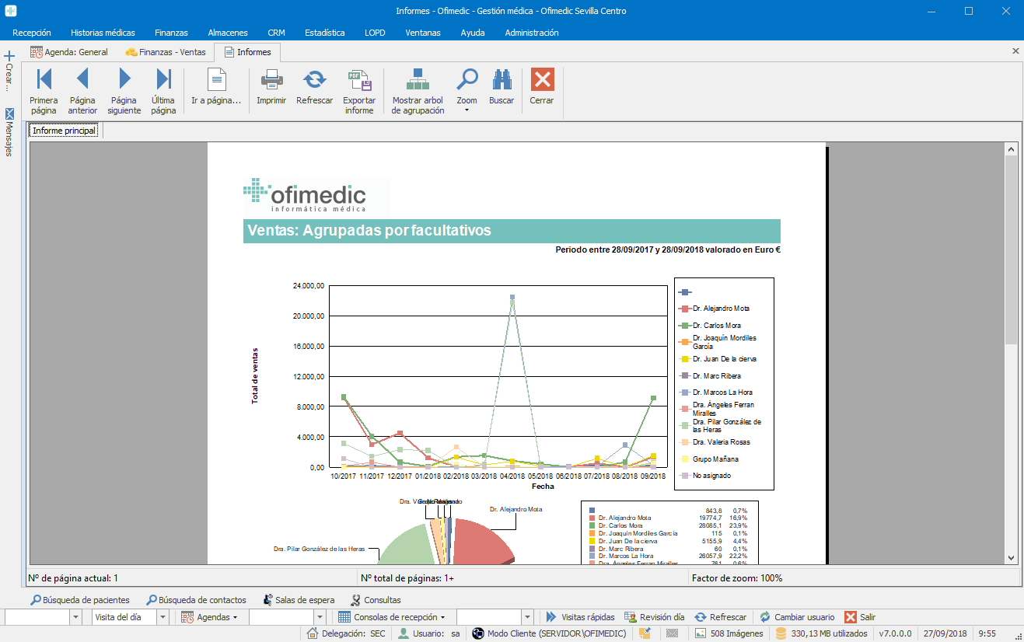
Task: Advance with Página siguiente button
Action: pos(124,91)
